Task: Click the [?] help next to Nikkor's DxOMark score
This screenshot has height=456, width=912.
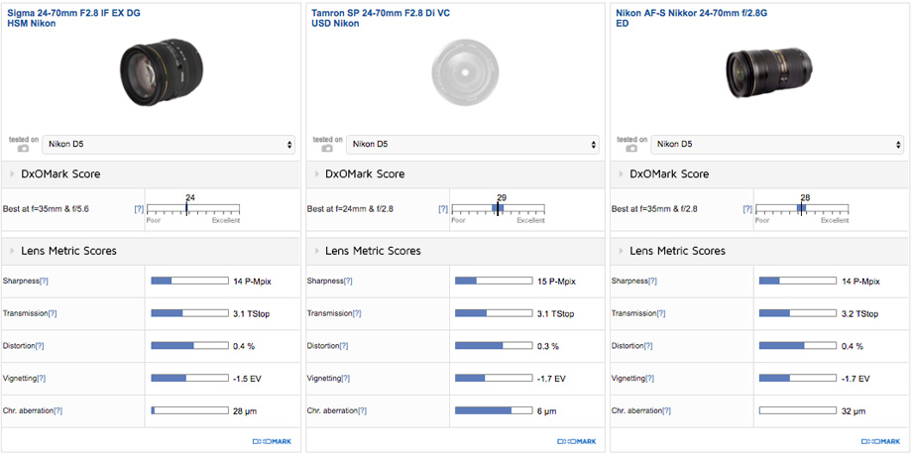Action: pos(748,209)
